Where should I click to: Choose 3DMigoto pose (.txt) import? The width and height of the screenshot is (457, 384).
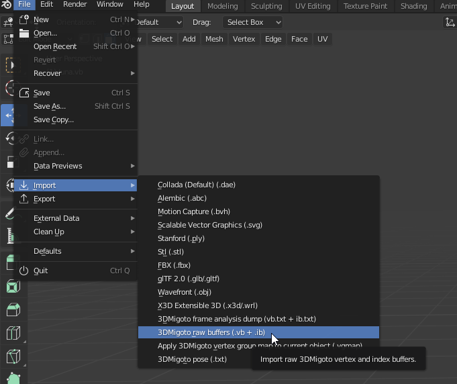coord(193,359)
